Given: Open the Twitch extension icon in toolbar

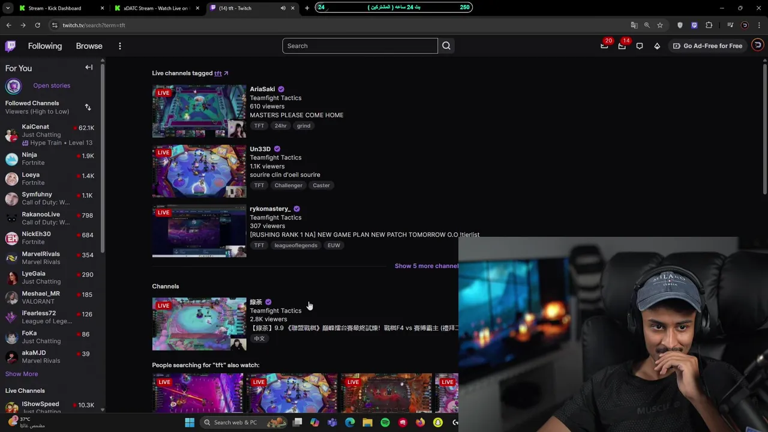Looking at the screenshot, I should click(694, 25).
